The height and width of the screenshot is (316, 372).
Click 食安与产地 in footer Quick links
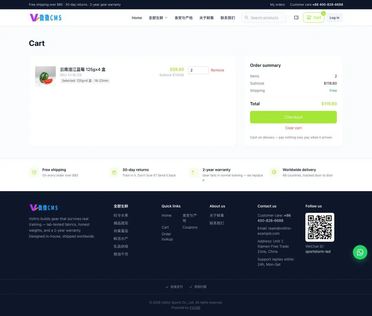pyautogui.click(x=190, y=218)
